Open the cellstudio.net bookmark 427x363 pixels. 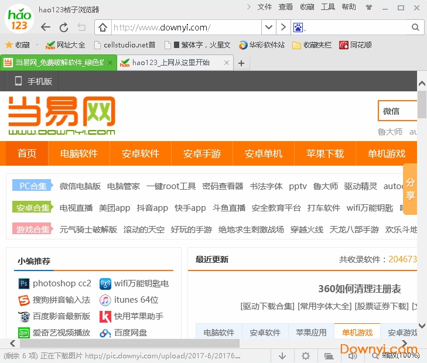(x=124, y=44)
